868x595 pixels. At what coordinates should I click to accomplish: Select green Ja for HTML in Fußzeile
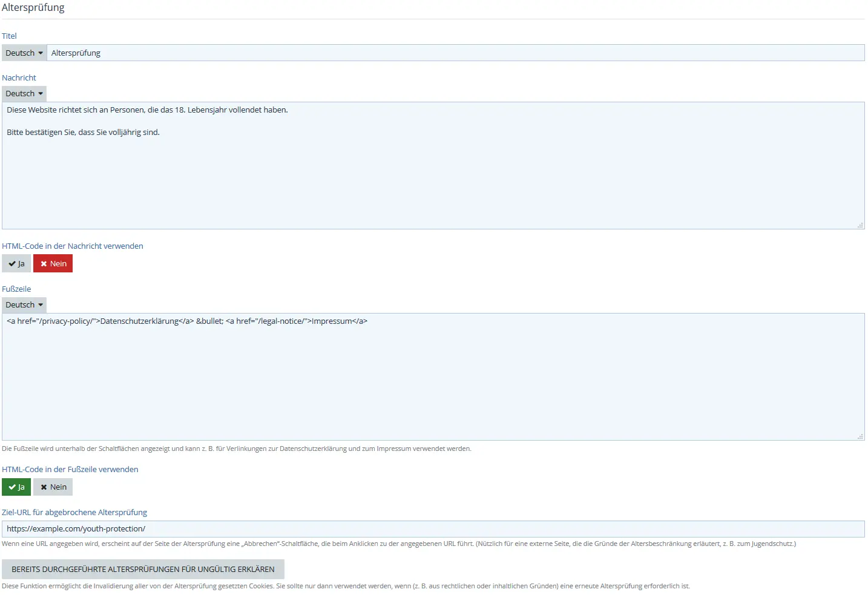click(16, 487)
